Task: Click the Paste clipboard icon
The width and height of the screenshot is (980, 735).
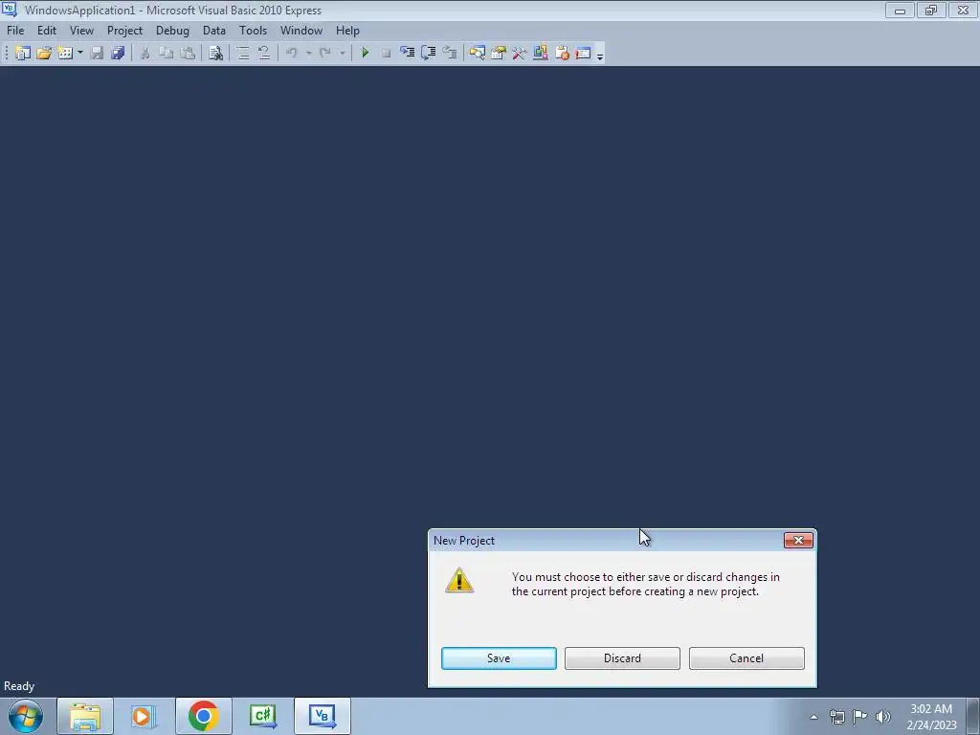Action: pyautogui.click(x=188, y=54)
